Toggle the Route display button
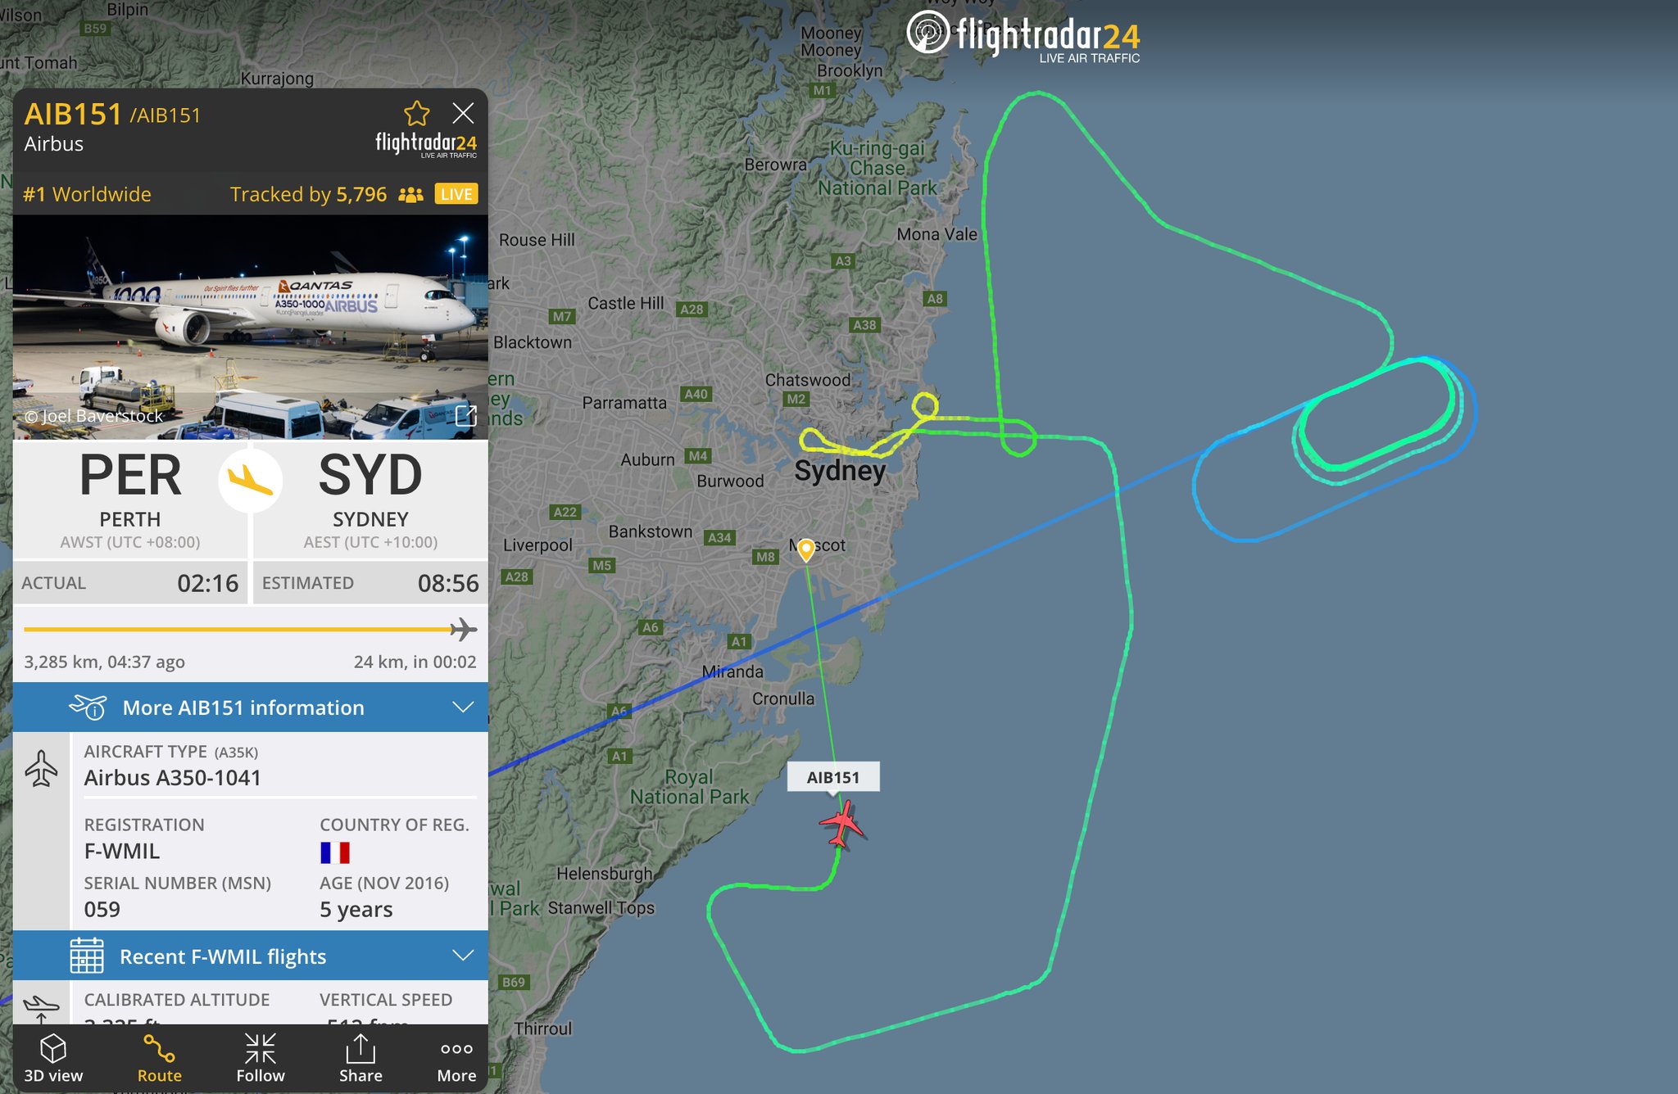The image size is (1678, 1094). [x=159, y=1058]
